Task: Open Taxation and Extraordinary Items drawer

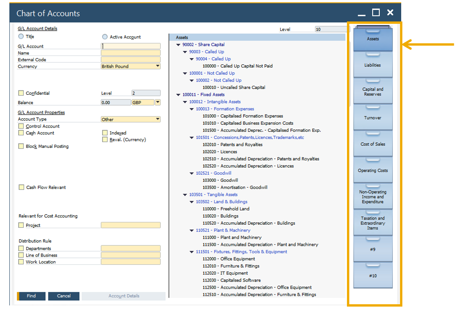Action: 373,223
